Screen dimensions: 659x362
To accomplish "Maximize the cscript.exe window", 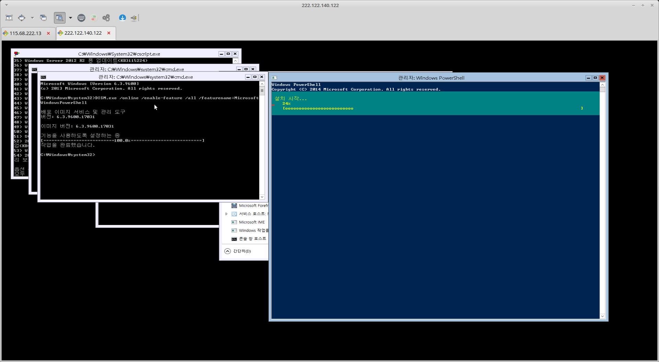I will [x=228, y=54].
